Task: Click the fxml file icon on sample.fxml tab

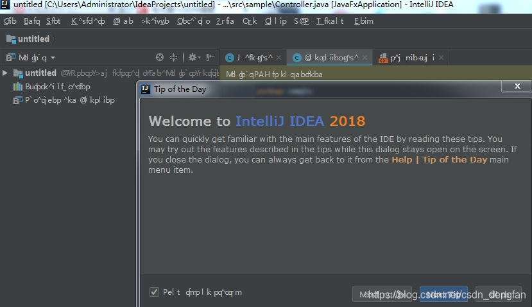Action: 383,58
